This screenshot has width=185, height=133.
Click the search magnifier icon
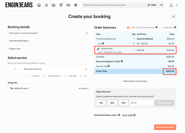pos(162,5)
